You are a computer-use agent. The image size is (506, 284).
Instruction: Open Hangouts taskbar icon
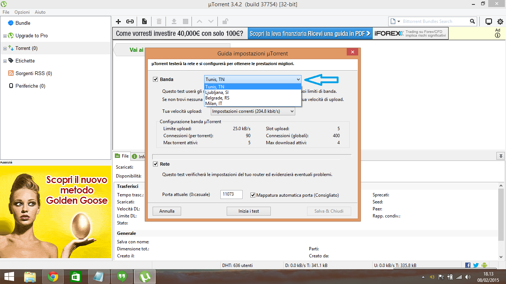pos(122,277)
